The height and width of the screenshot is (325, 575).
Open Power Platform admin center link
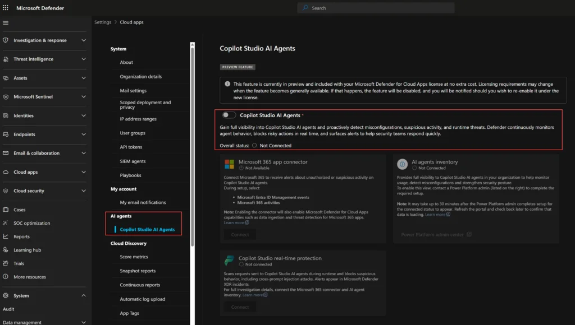(432, 235)
